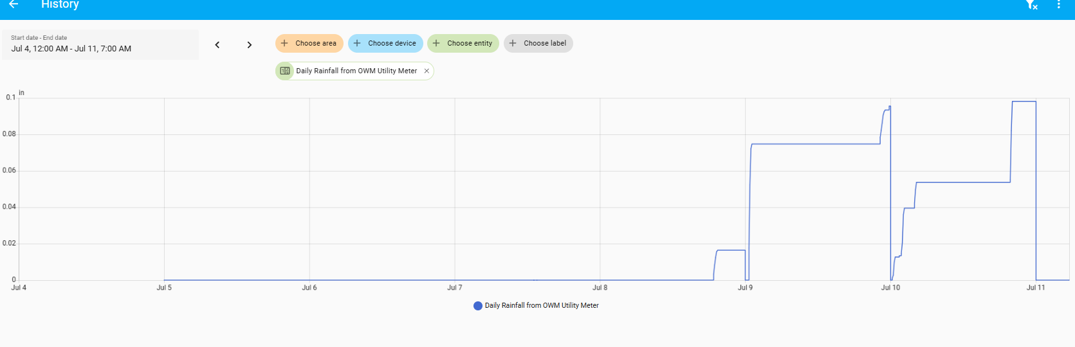The height and width of the screenshot is (347, 1075).
Task: Open the Choose device picker
Action: point(385,43)
